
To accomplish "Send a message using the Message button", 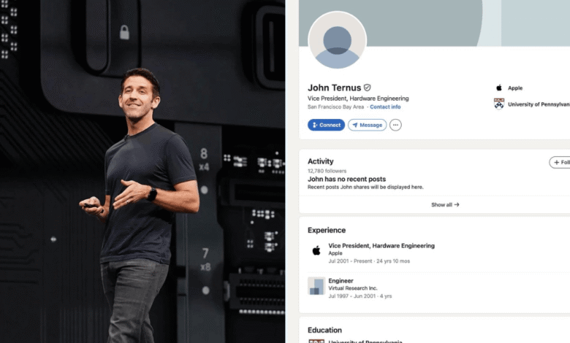I will click(367, 125).
